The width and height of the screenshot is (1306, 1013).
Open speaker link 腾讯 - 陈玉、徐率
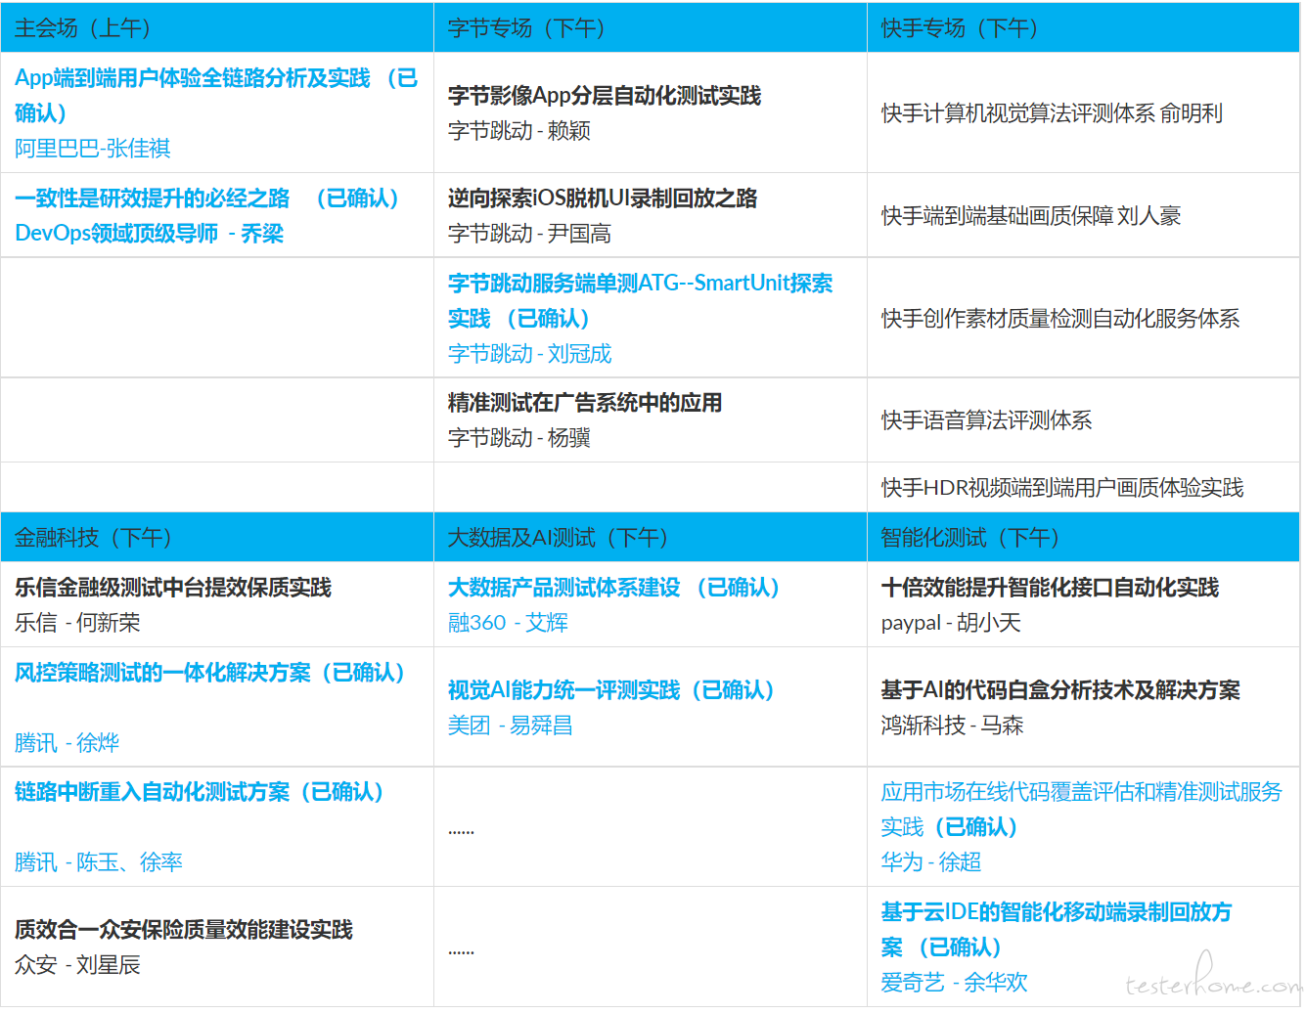pyautogui.click(x=98, y=862)
